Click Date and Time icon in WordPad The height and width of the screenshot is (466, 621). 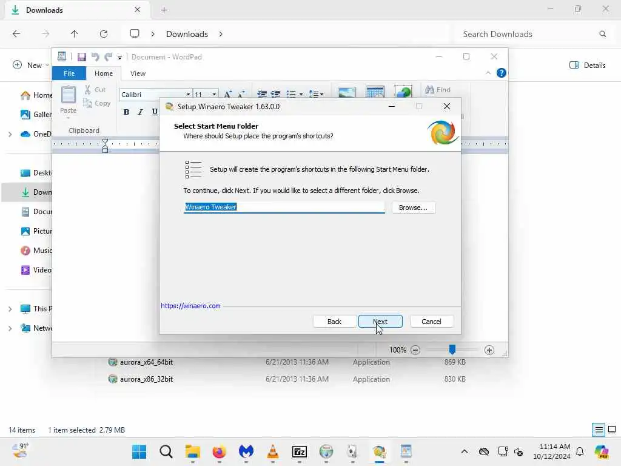click(375, 92)
